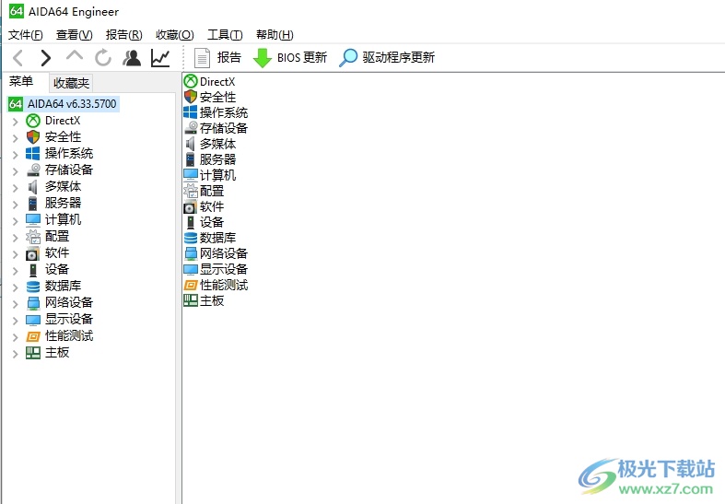Open 操作系统 item in right pane
725x504 pixels.
[216, 112]
